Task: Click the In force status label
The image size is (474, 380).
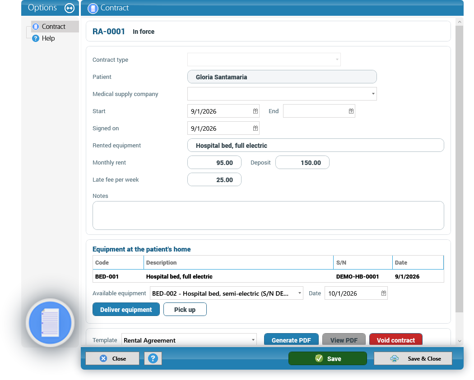Action: click(144, 32)
